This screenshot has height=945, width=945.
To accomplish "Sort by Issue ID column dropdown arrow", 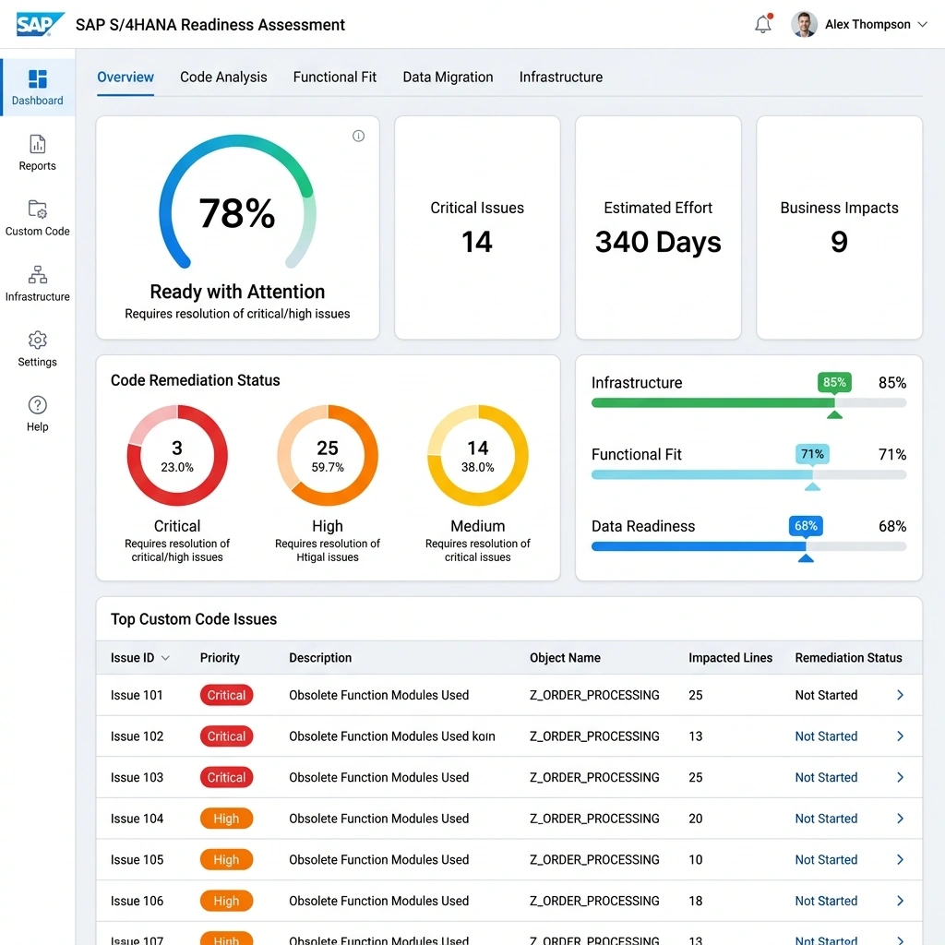I will 165,657.
